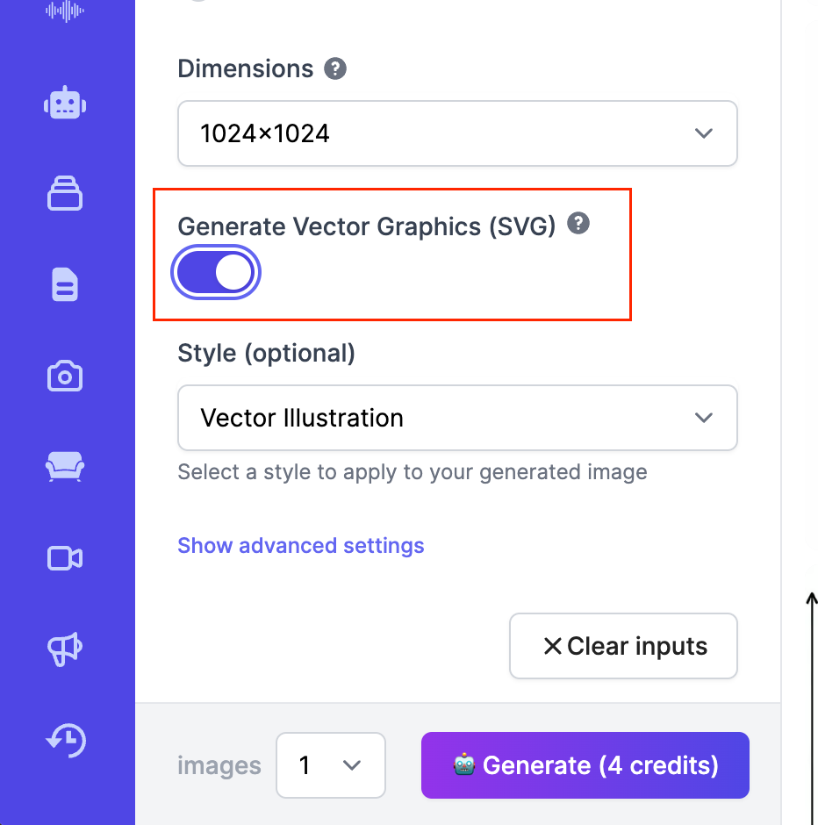Open the stacked layers icon in sidebar

64,194
